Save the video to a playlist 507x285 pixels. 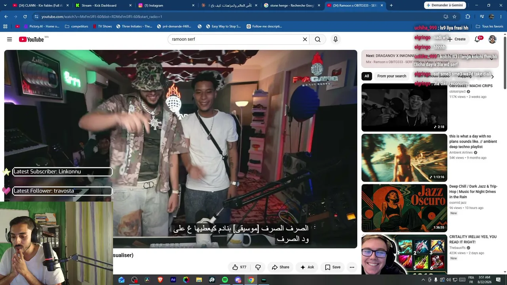(x=333, y=267)
